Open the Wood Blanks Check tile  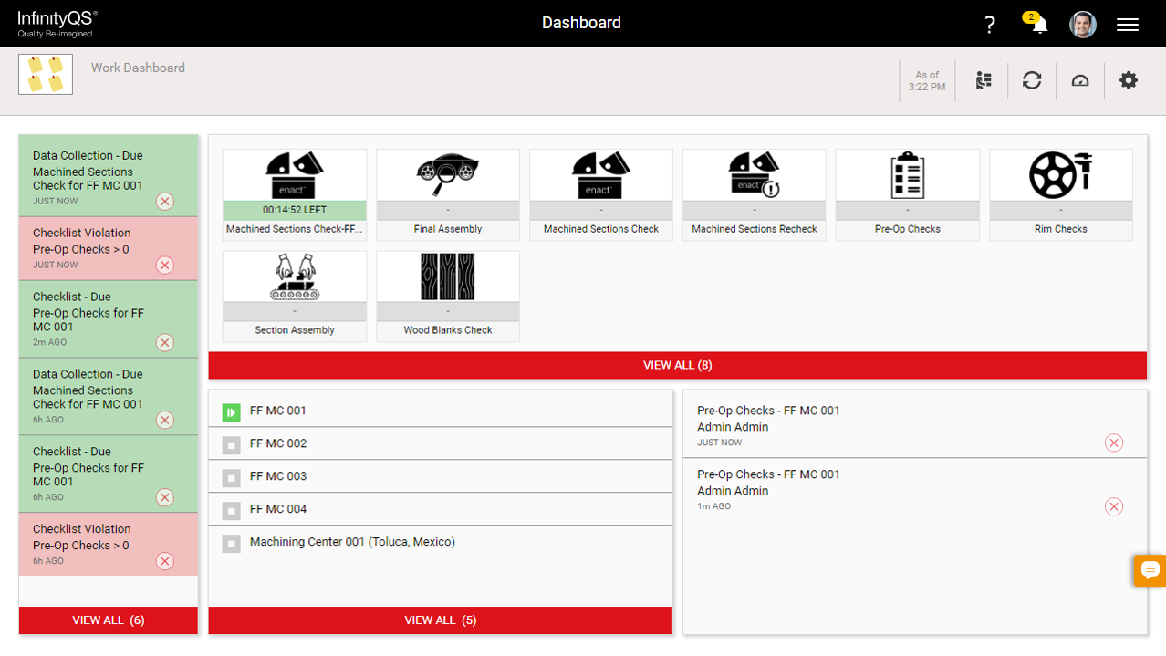pos(448,296)
